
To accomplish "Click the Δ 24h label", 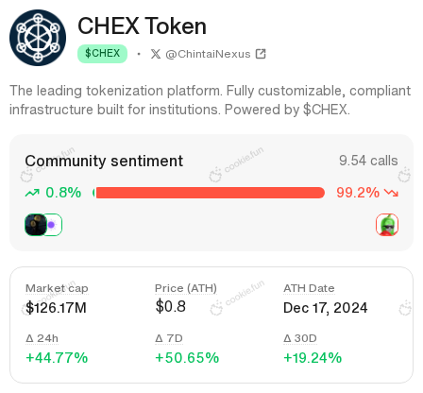I will click(x=42, y=338).
